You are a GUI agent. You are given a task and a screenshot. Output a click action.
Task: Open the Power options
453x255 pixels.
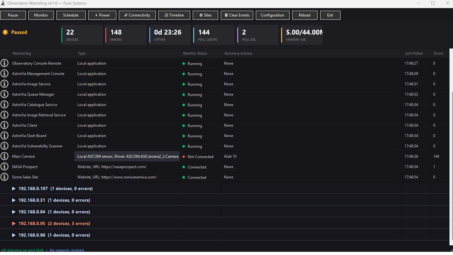point(102,15)
